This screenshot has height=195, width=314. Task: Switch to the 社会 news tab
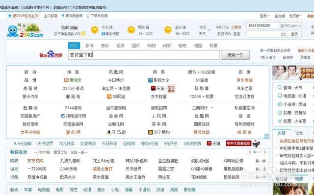(299, 133)
